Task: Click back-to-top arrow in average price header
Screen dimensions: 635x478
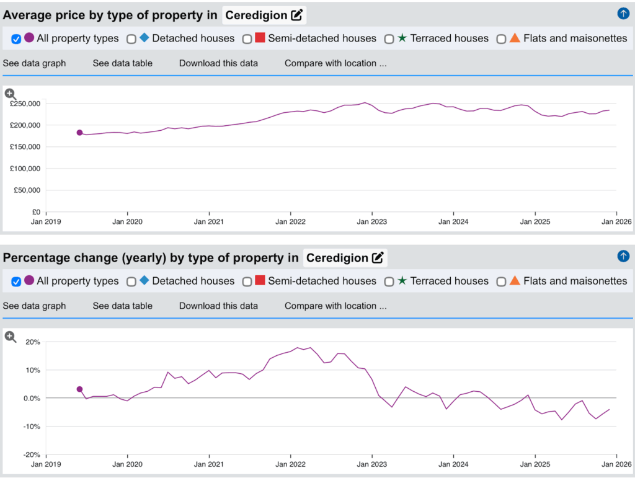Action: tap(623, 13)
